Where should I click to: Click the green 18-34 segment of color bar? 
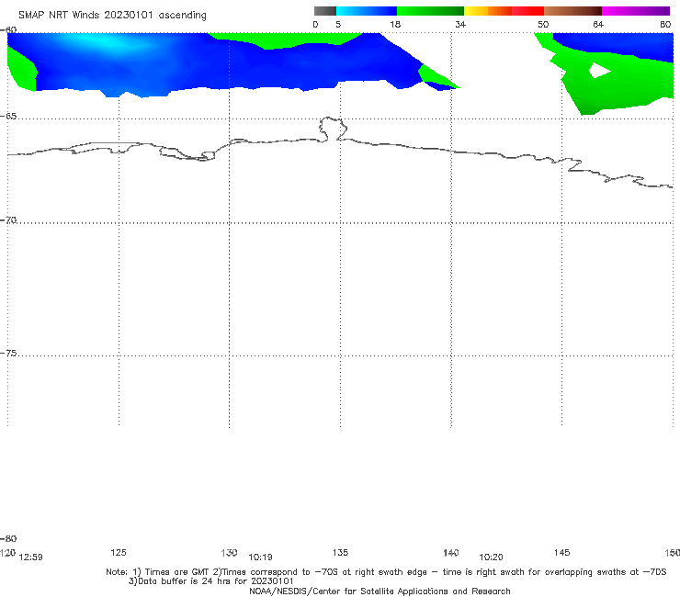tap(430, 11)
